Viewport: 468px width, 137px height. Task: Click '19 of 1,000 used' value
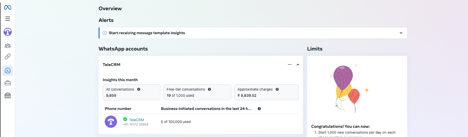click(180, 96)
